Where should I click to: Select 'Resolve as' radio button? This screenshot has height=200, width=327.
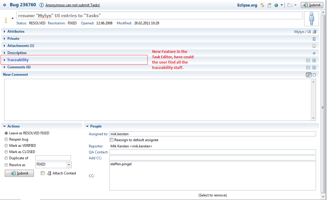6,165
